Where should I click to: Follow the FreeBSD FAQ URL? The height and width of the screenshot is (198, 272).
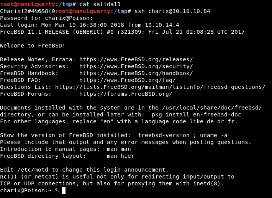point(128,80)
